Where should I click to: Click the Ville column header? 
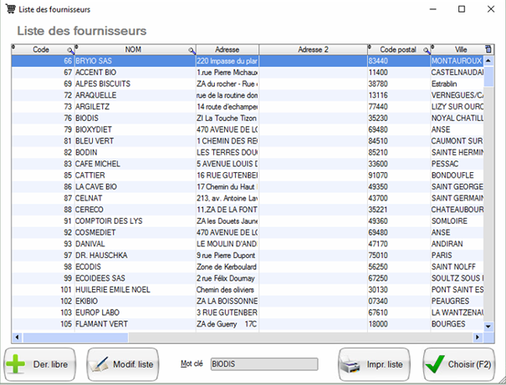click(x=460, y=50)
